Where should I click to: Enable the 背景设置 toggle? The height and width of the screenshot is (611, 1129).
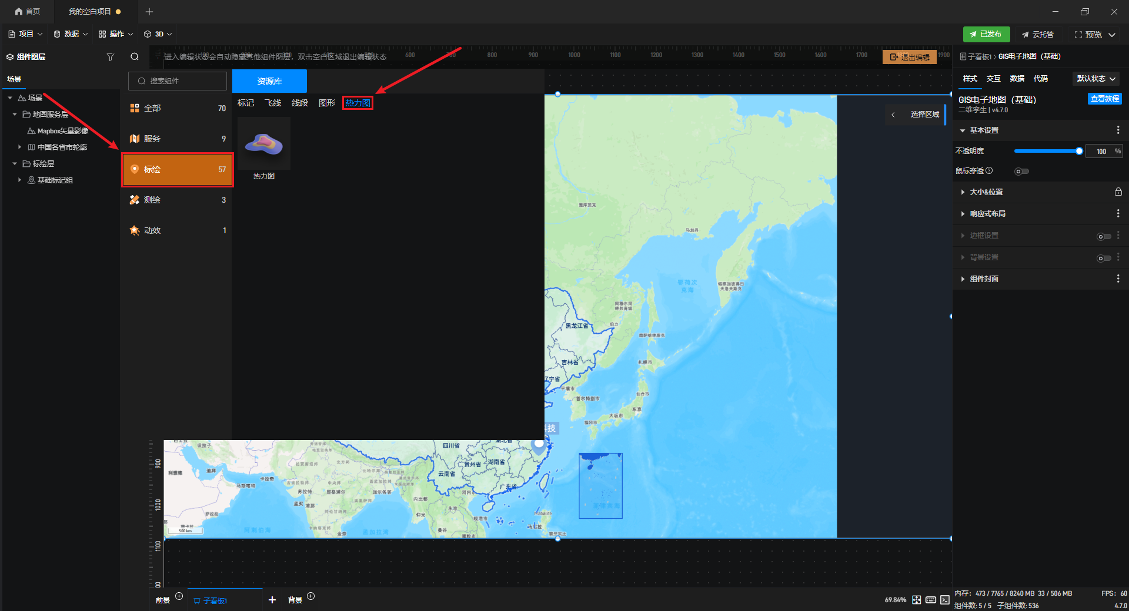click(x=1104, y=258)
